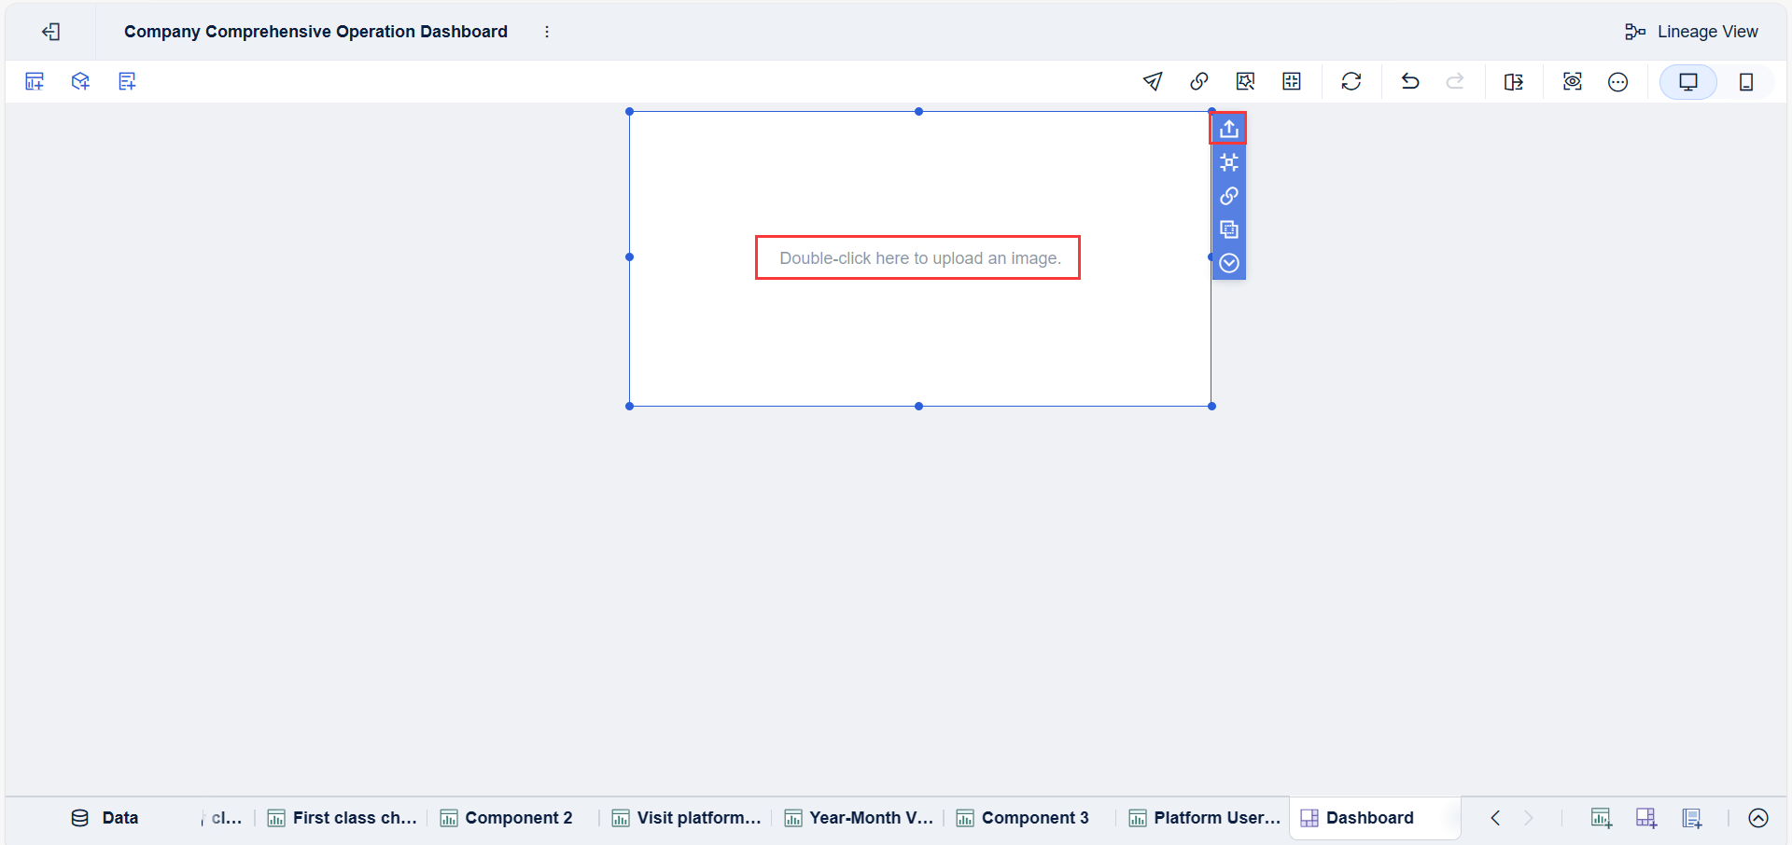Switch to the Dashboard tab
1792x845 pixels.
pos(1370,818)
